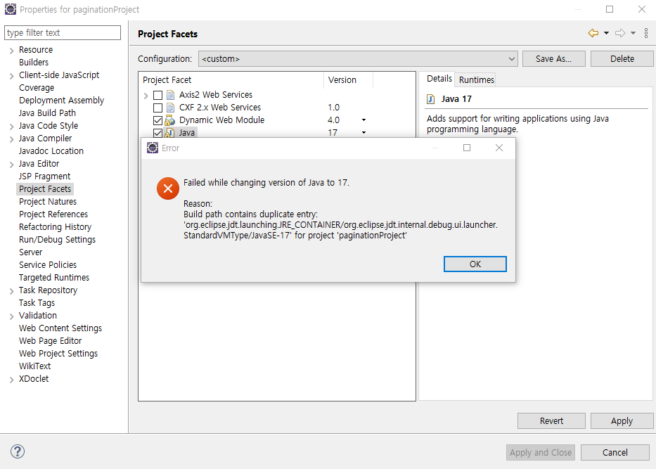The image size is (656, 469).
Task: Enable the Axis2 Web Services checkbox
Action: click(157, 95)
